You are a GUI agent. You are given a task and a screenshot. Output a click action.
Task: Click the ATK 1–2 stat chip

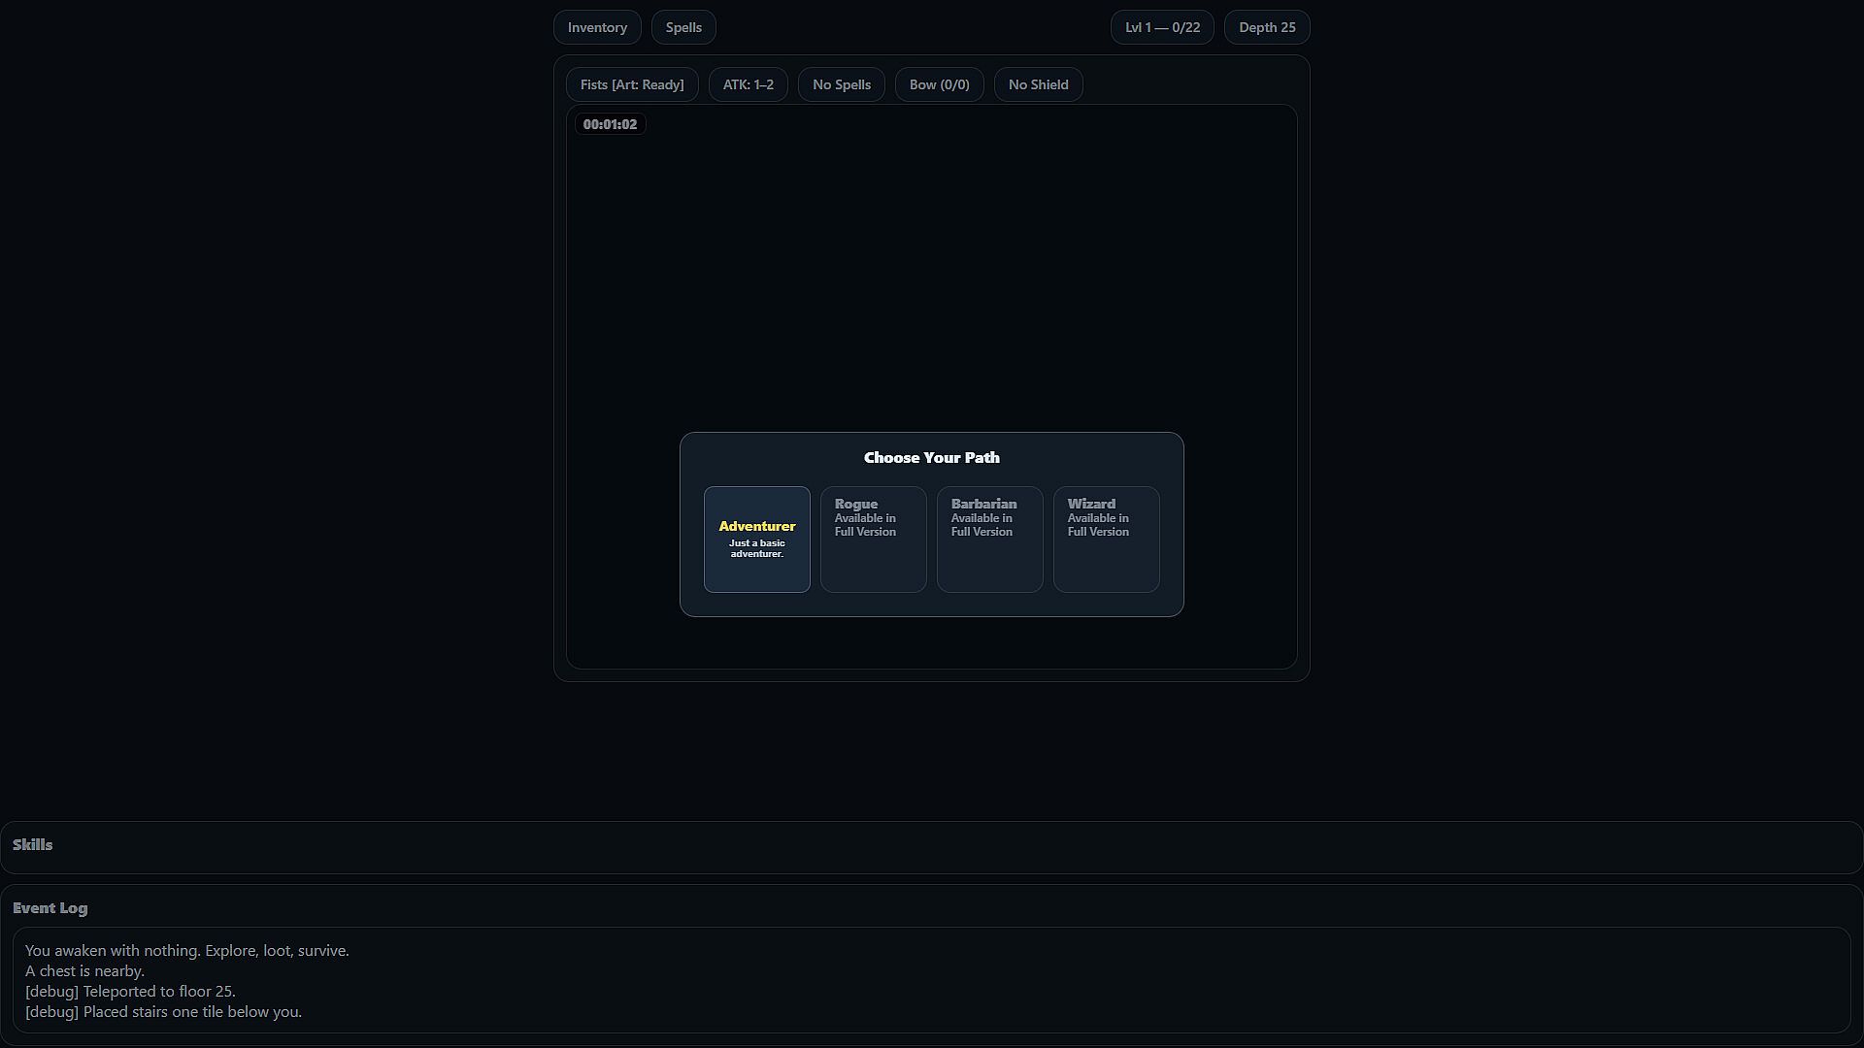tap(748, 84)
